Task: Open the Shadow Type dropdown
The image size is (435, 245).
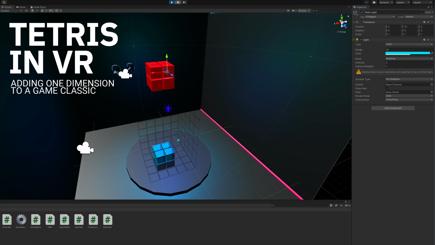Action: coord(409,79)
